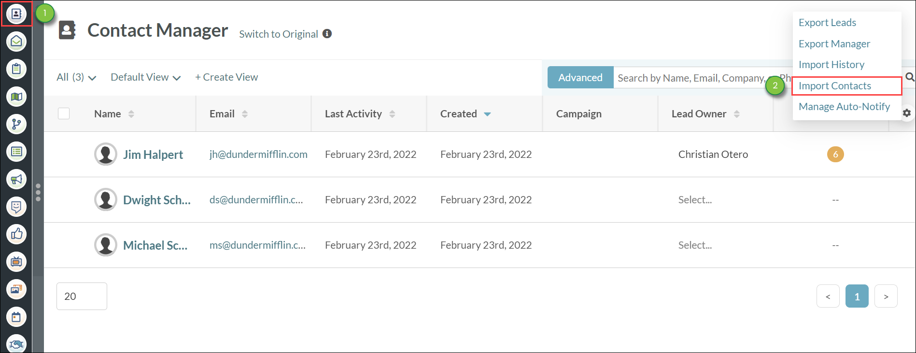916x353 pixels.
Task: Select Import Contacts from the menu
Action: click(835, 86)
